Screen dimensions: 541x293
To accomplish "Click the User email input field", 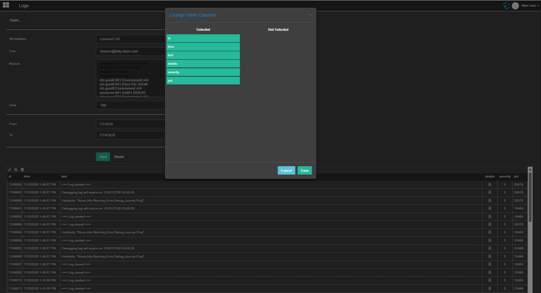I will tap(131, 51).
